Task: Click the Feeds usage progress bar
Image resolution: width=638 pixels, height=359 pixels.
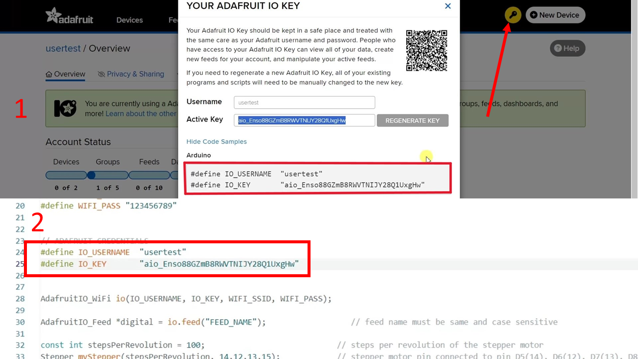Action: pyautogui.click(x=149, y=175)
